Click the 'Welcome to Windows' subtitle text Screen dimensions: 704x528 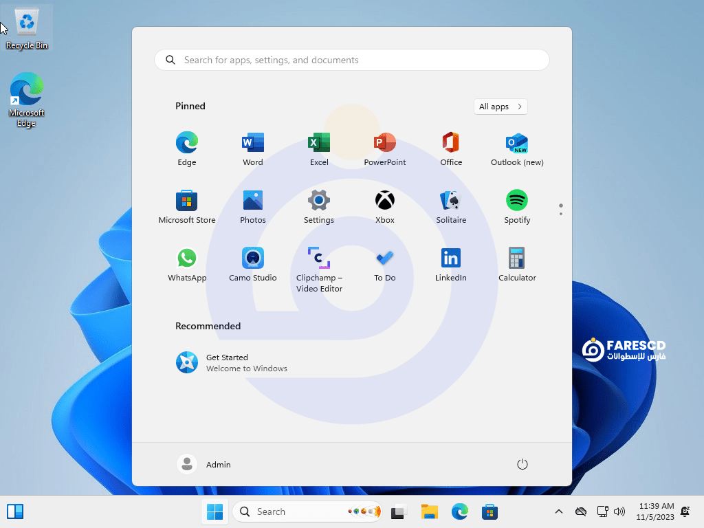point(247,368)
